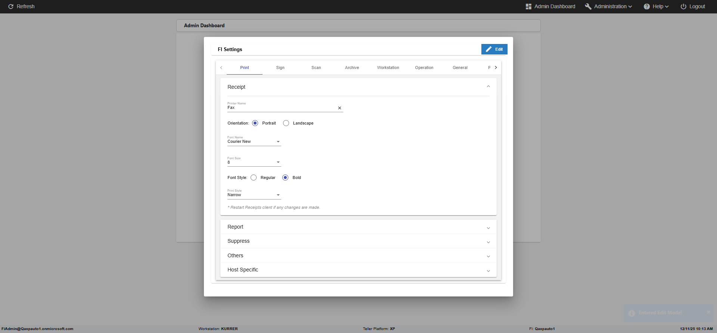Click the Refresh label
Image resolution: width=717 pixels, height=333 pixels.
click(x=26, y=6)
